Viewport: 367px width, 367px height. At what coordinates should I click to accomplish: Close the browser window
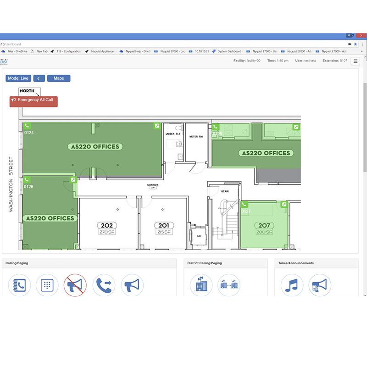pyautogui.click(x=361, y=36)
